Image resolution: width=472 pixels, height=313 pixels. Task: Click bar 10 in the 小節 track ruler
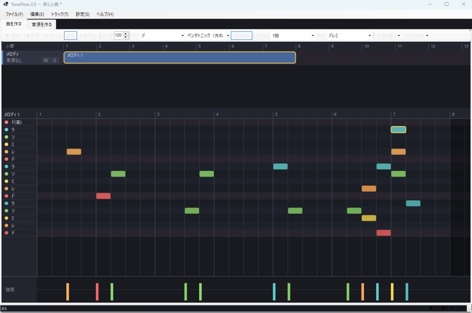[366, 46]
